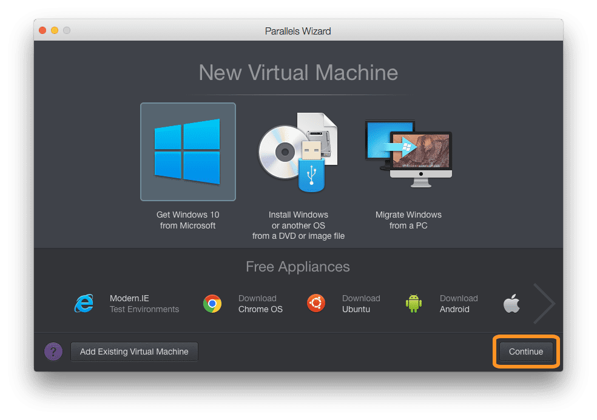597x420 pixels.
Task: Open the Chrome OS download appliance
Action: (x=212, y=303)
